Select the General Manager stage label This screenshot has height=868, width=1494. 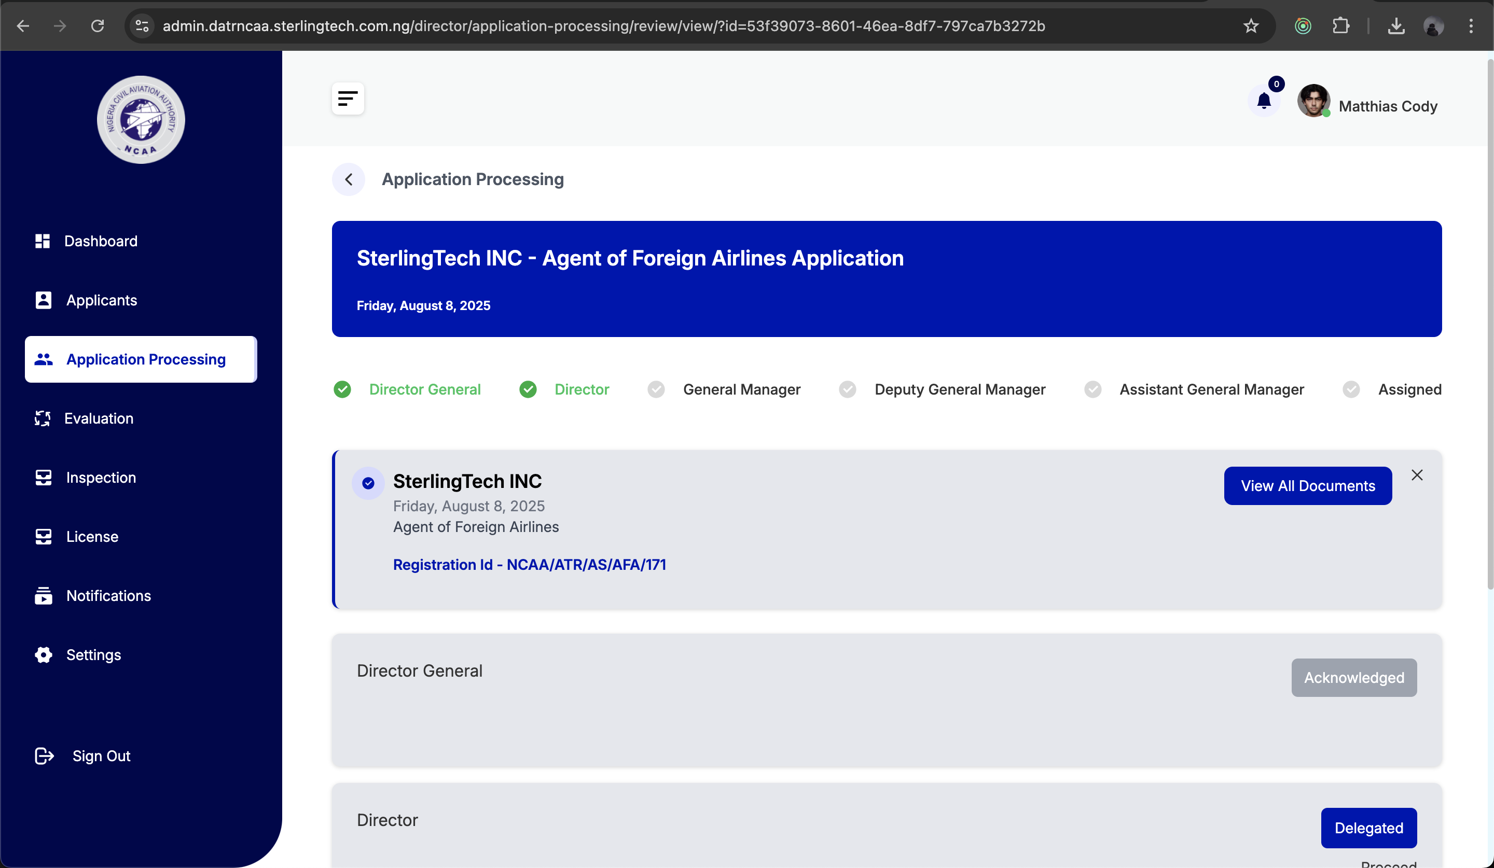pos(742,389)
